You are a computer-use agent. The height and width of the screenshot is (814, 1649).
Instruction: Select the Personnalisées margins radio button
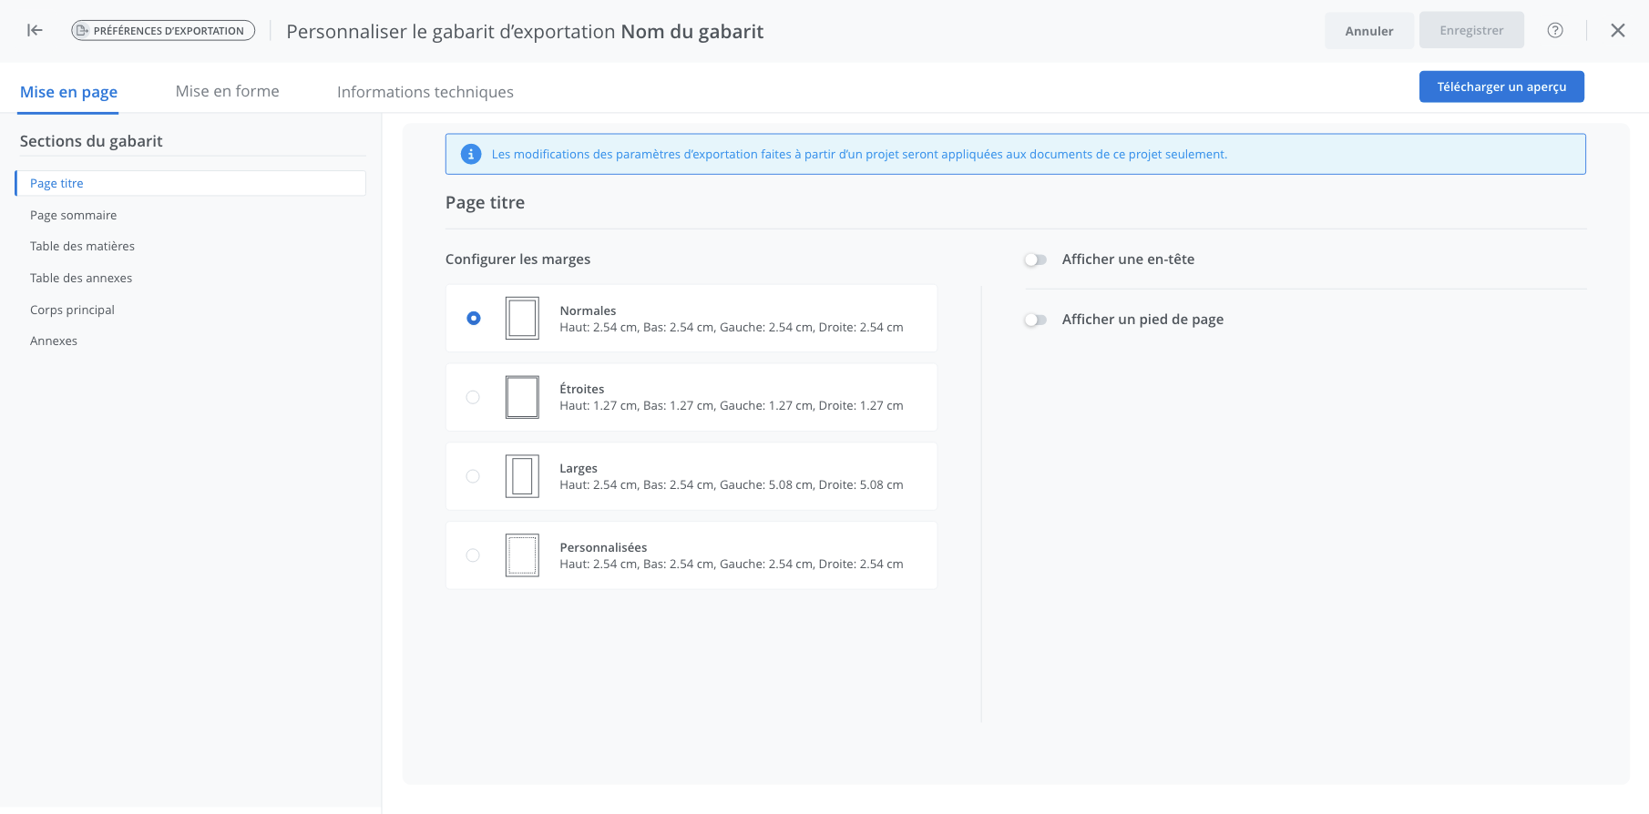(473, 555)
